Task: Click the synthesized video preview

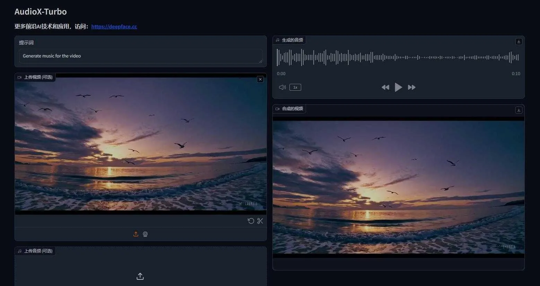Action: (398, 187)
